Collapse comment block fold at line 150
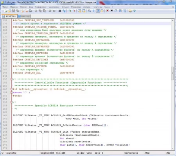The width and height of the screenshot is (176, 156). [11, 79]
